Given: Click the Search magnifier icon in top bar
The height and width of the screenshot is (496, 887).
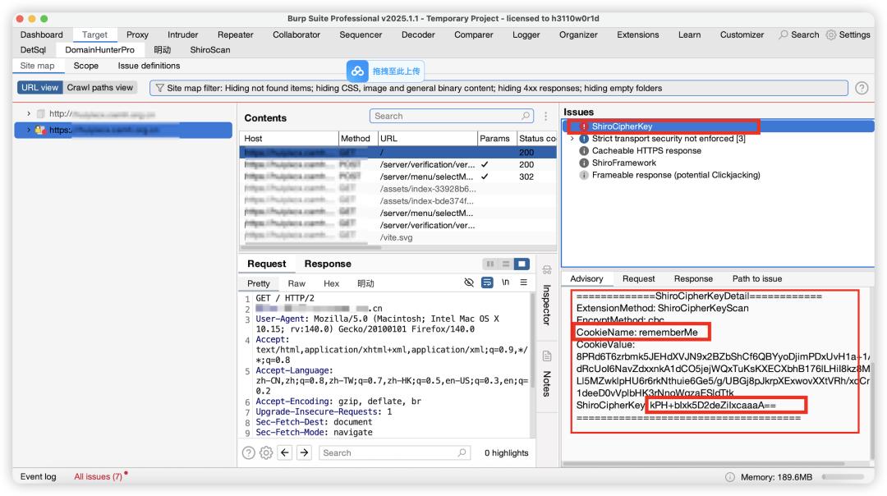Looking at the screenshot, I should (x=783, y=34).
